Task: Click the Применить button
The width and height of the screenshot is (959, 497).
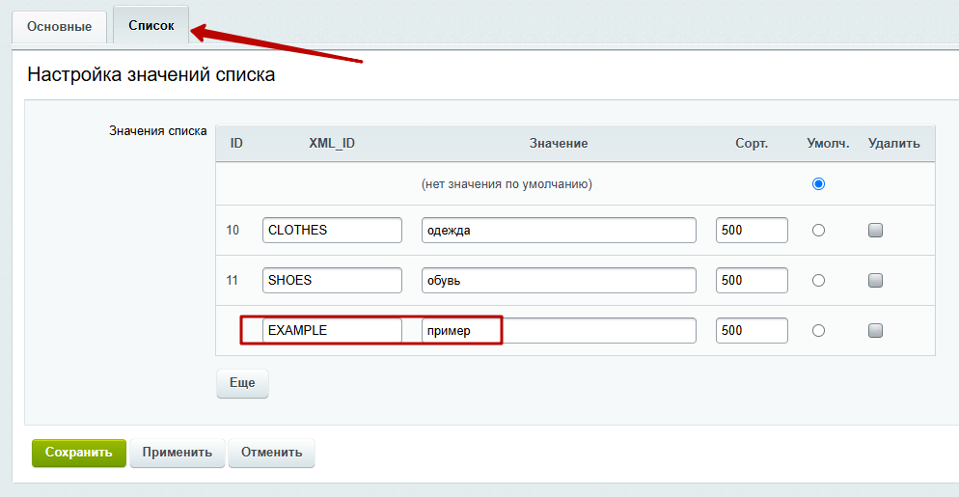Action: [178, 453]
